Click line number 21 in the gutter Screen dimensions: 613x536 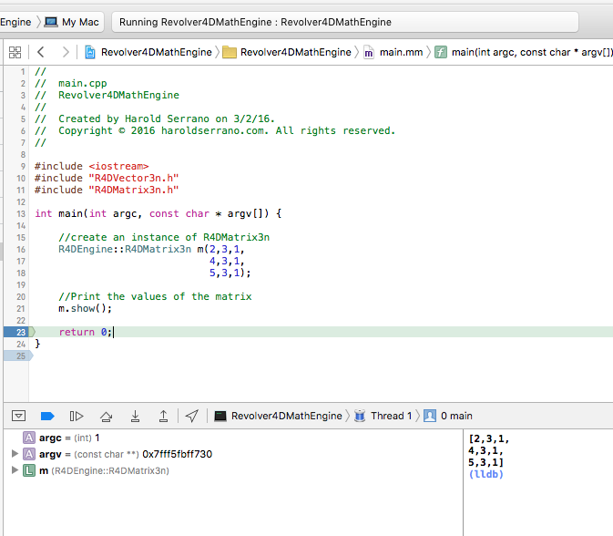[x=21, y=308]
